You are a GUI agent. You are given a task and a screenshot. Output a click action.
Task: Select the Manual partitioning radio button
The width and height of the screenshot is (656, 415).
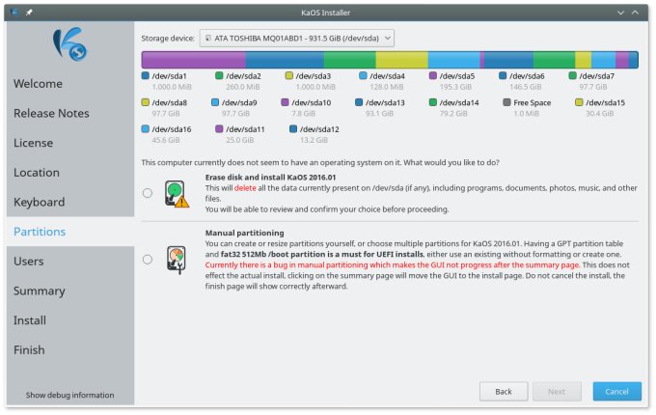coord(148,260)
